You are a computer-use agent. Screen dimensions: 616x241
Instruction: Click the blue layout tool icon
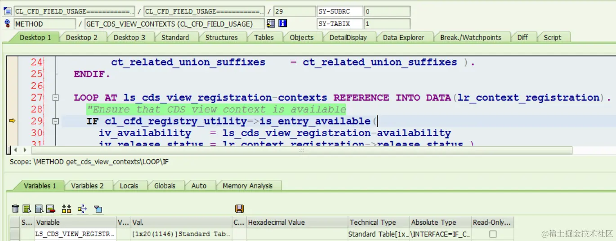click(98, 209)
